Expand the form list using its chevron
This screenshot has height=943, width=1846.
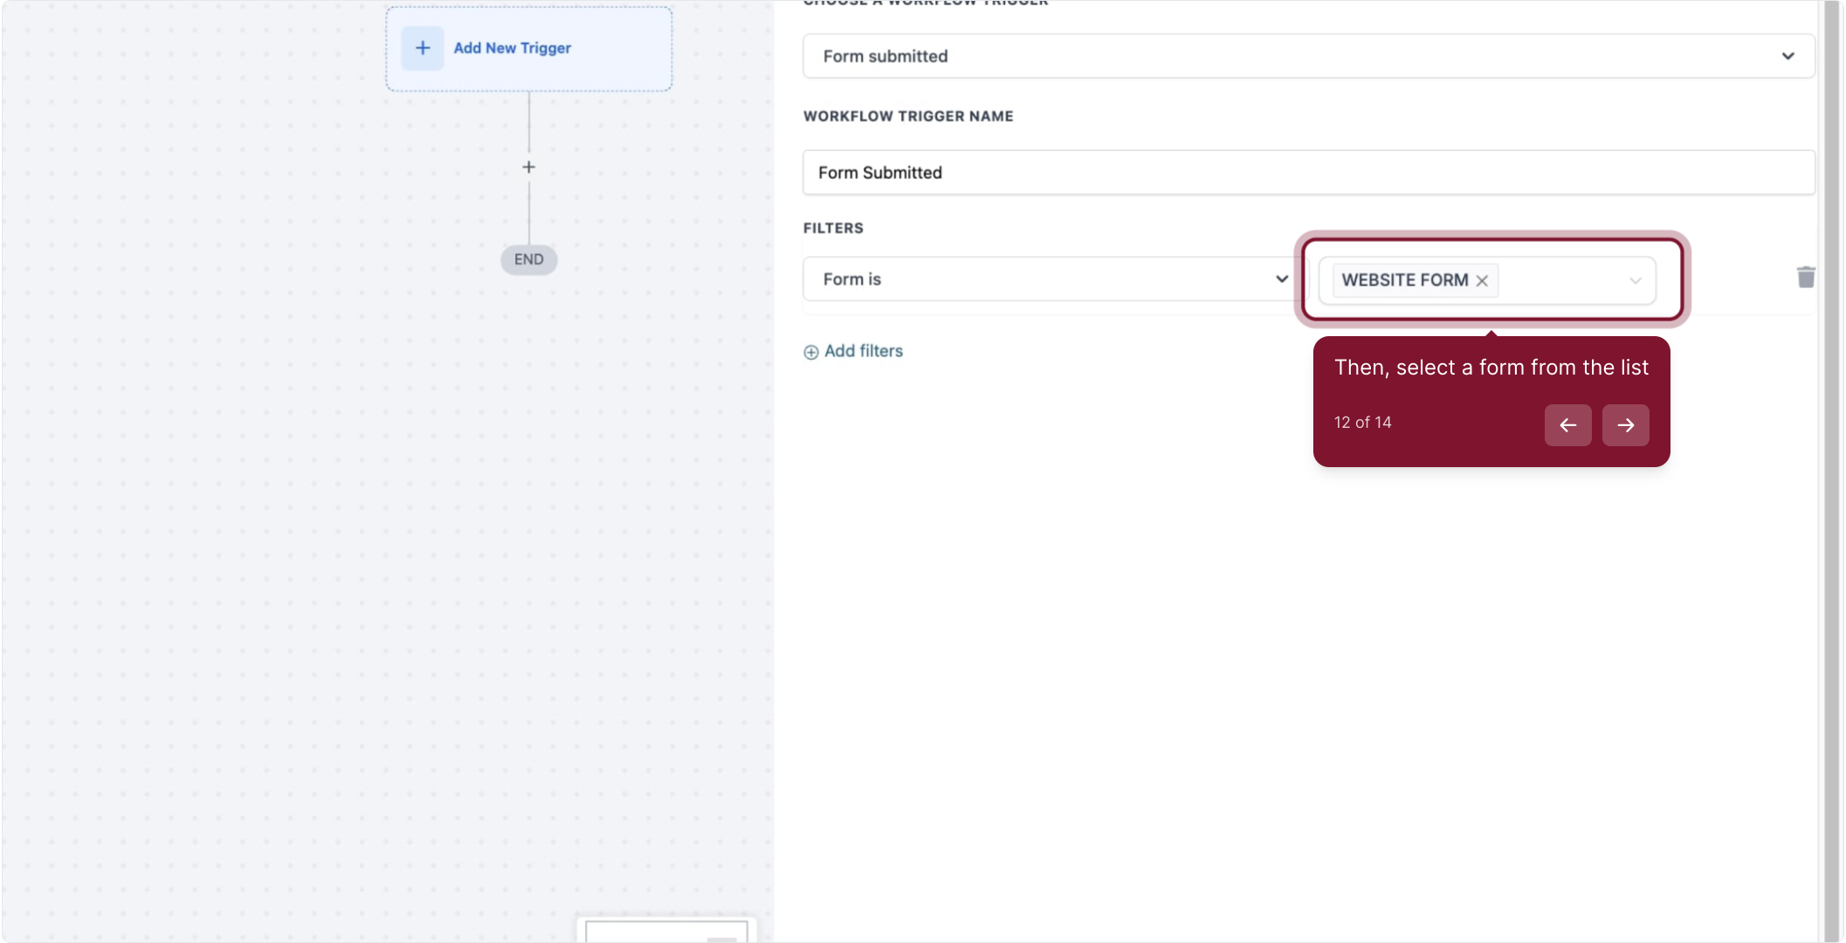pos(1635,281)
